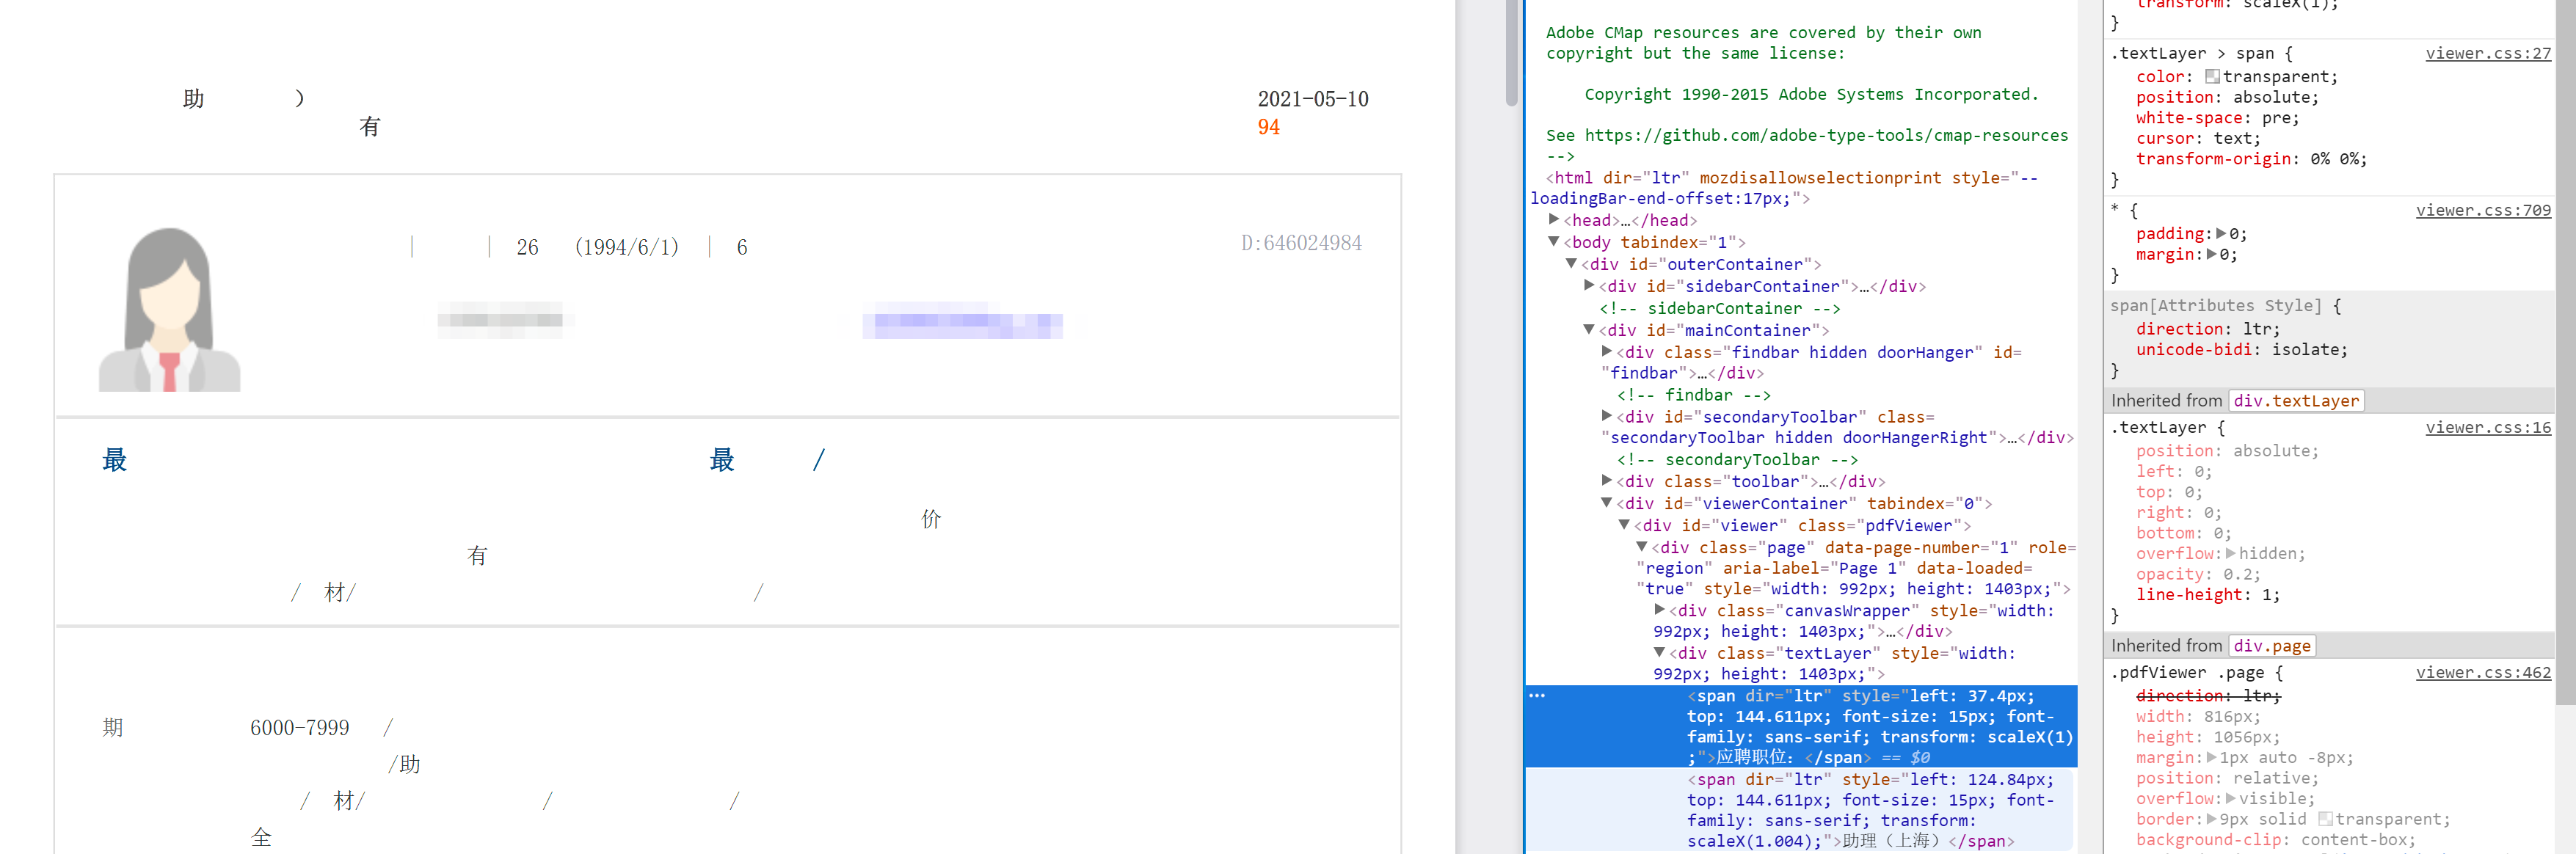Open viewer.css:16 for the .textLayer rule
This screenshot has width=2576, height=854.
tap(2488, 427)
